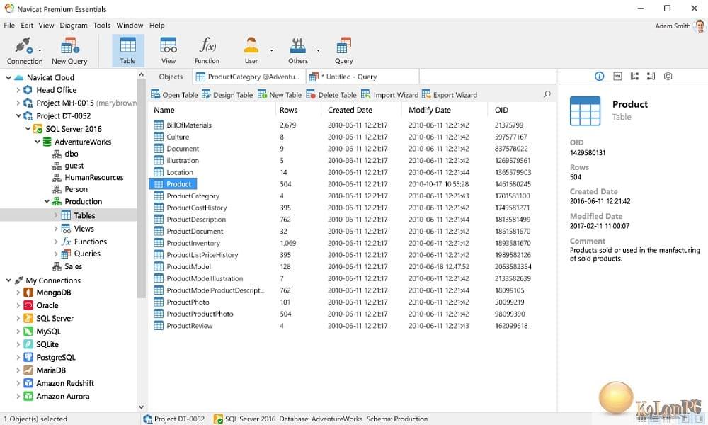Click the MariaDB connection icon
This screenshot has width=708, height=425.
coord(28,370)
